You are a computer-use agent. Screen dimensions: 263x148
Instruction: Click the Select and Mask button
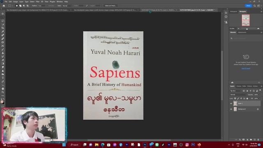[x=111, y=6]
